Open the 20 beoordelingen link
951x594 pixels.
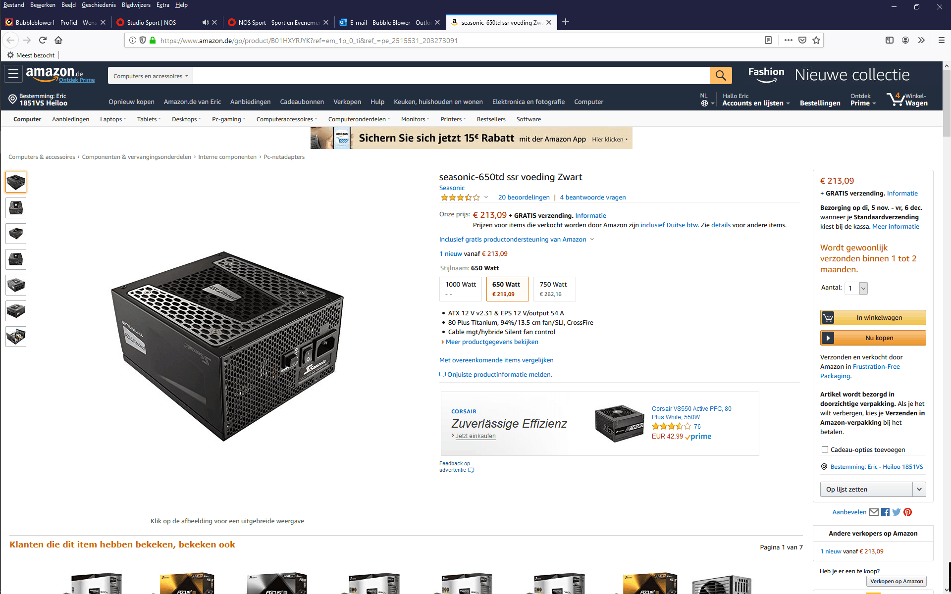[x=524, y=197]
